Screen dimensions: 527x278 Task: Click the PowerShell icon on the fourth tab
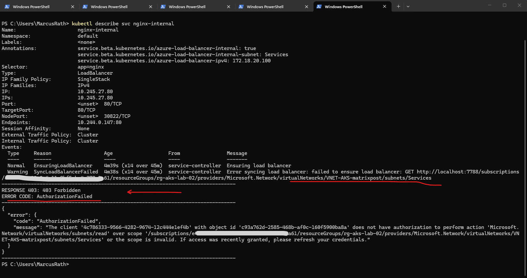click(x=241, y=6)
